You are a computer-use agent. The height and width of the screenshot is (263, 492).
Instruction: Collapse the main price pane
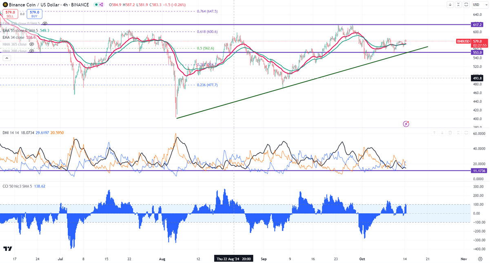(x=458, y=4)
